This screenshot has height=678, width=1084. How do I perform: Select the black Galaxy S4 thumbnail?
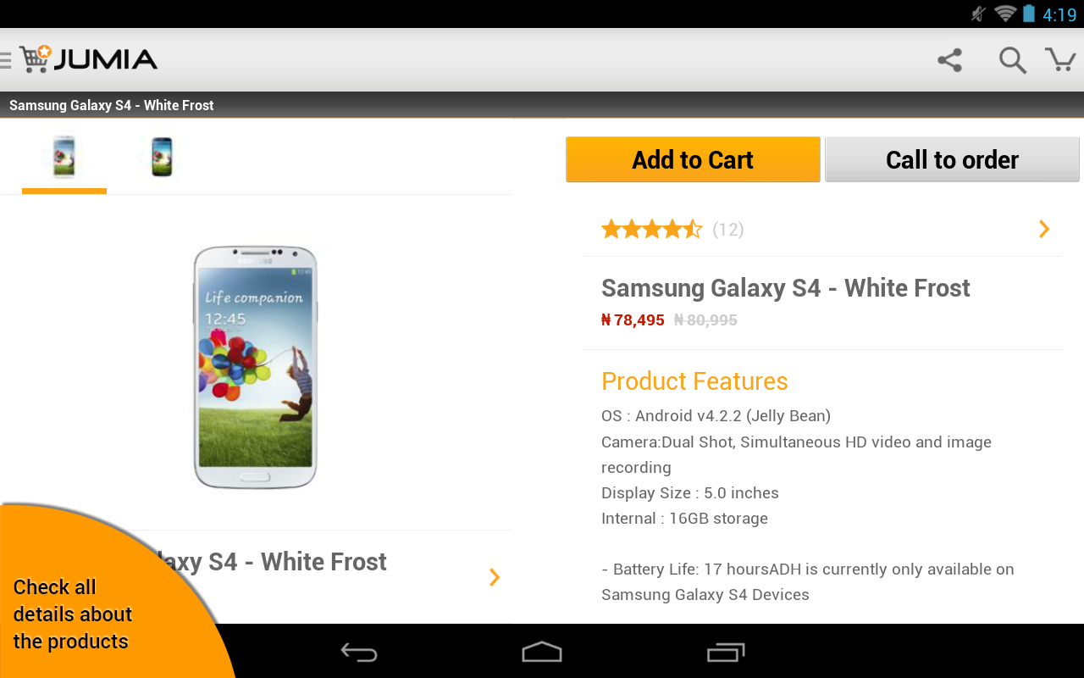tap(162, 157)
